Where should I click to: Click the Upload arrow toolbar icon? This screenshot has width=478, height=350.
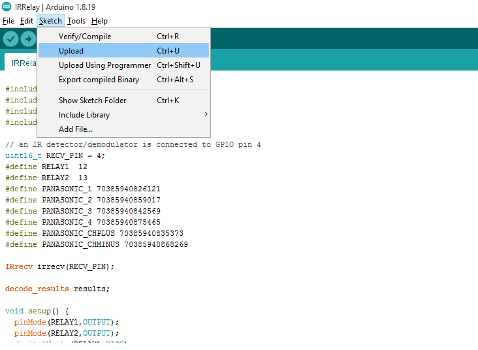point(28,39)
